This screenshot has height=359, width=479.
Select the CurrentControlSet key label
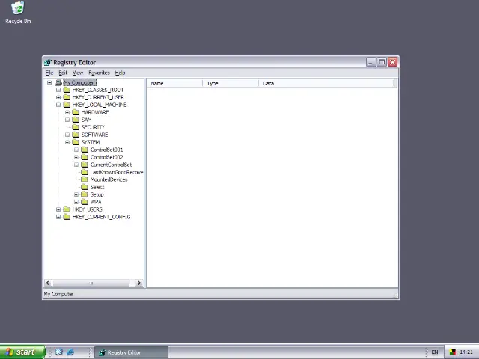[111, 165]
